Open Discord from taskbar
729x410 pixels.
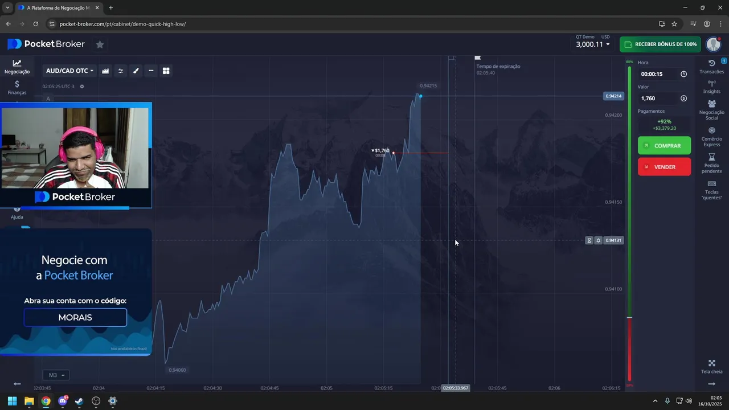tap(63, 401)
